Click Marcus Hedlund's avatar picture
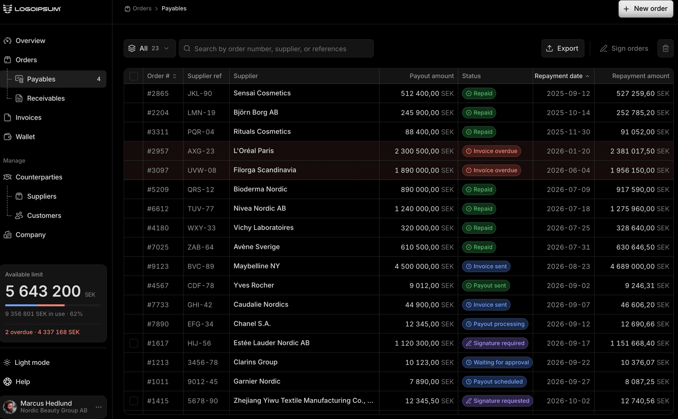The height and width of the screenshot is (419, 678). (10, 407)
